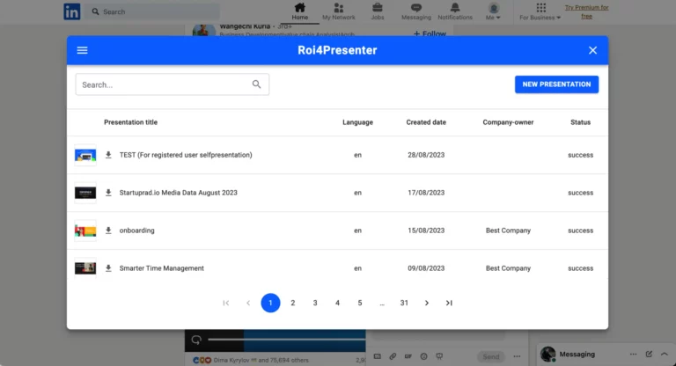Attach image in message composer
This screenshot has width=676, height=366.
pyautogui.click(x=378, y=356)
